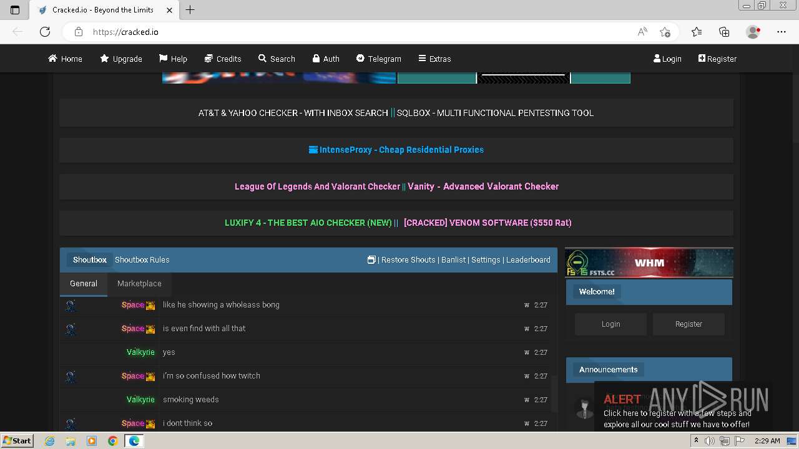Screen dimensions: 799x449
Task: Open browser profile avatar
Action: (x=753, y=32)
